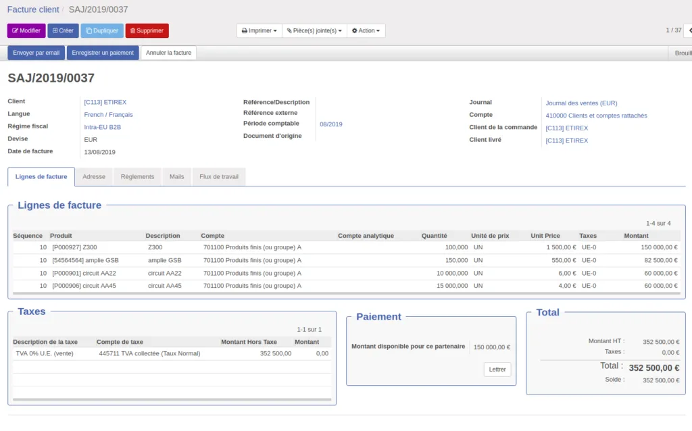
Task: Click available amount 150 000,00 €
Action: [492, 347]
